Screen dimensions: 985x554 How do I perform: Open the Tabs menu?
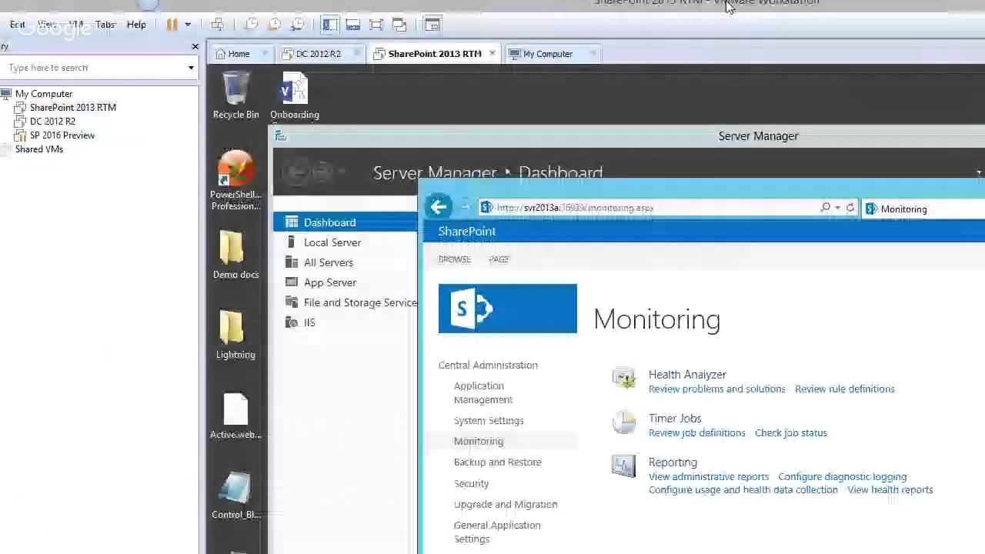[x=105, y=25]
